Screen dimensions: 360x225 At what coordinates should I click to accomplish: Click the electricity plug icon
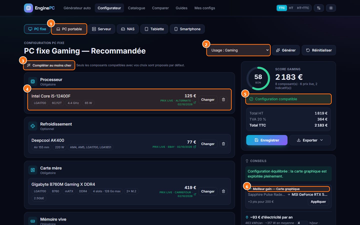[x=247, y=217]
